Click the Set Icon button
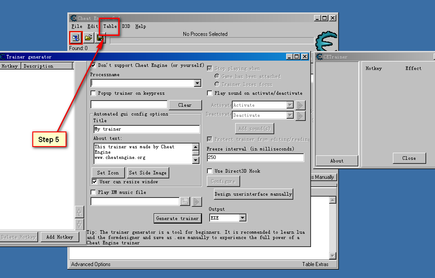The width and height of the screenshot is (435, 278). point(108,173)
